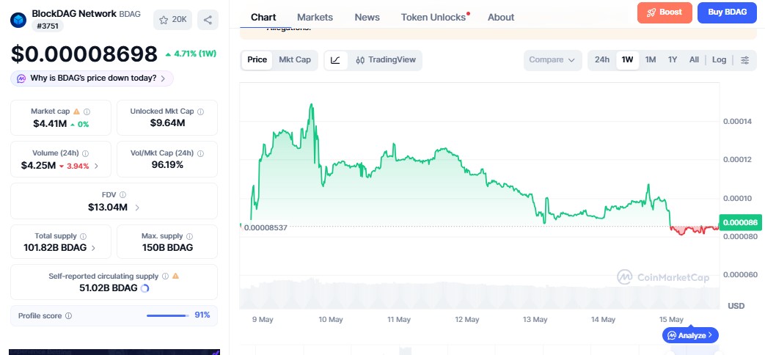Click the Buy BDAG button
765x355 pixels.
click(727, 12)
